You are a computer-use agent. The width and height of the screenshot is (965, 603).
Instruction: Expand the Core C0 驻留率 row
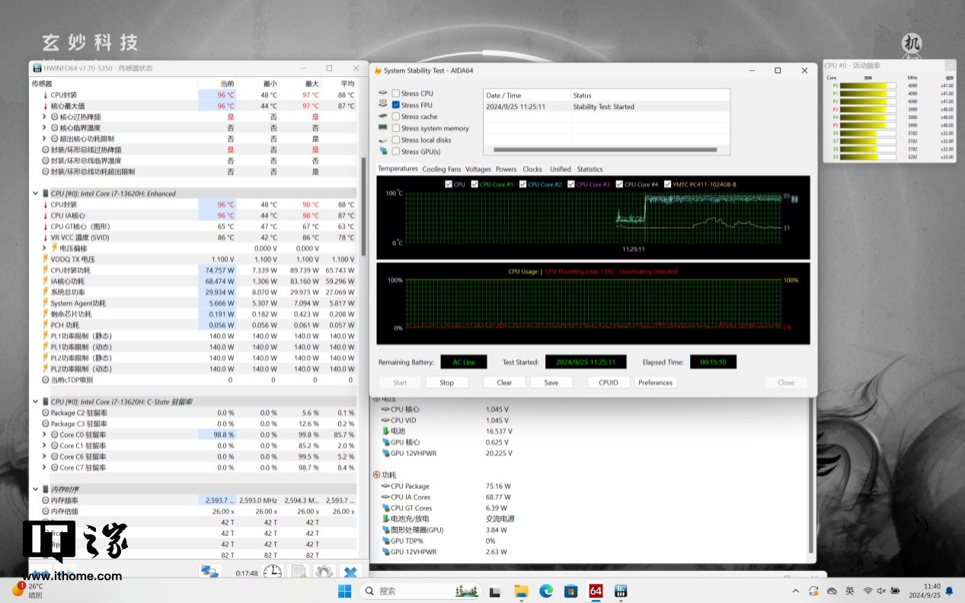45,435
